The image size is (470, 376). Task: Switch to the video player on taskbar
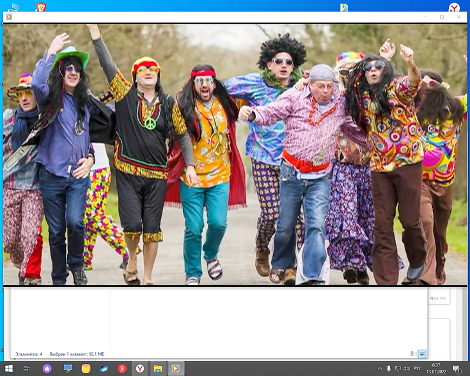pos(176,368)
